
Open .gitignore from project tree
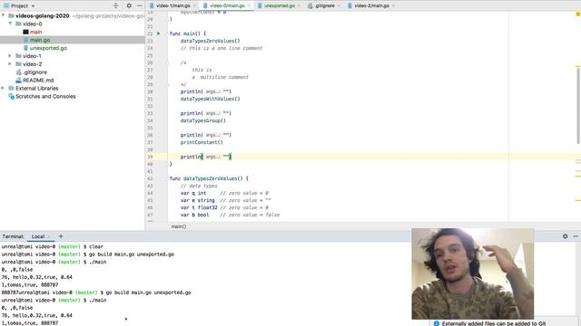click(x=34, y=72)
